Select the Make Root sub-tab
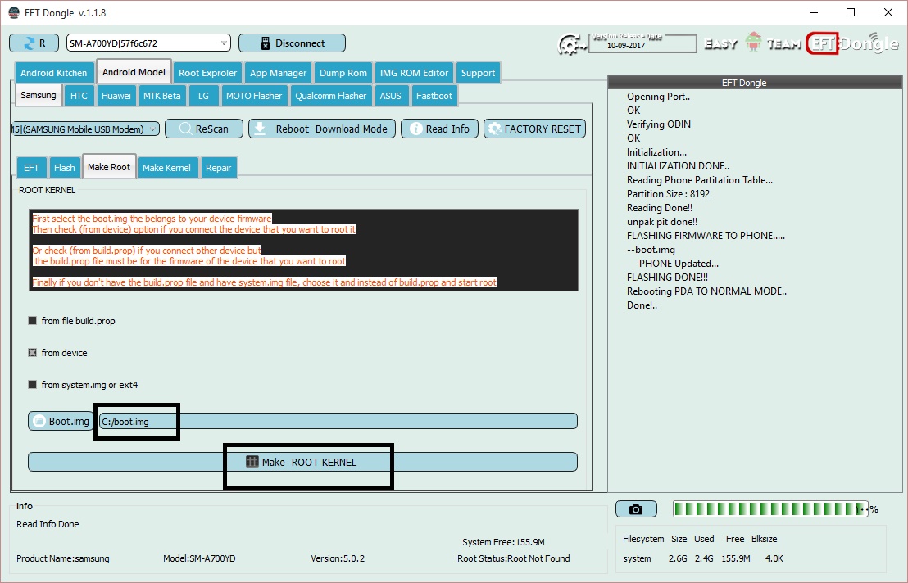This screenshot has height=583, width=908. pyautogui.click(x=109, y=166)
